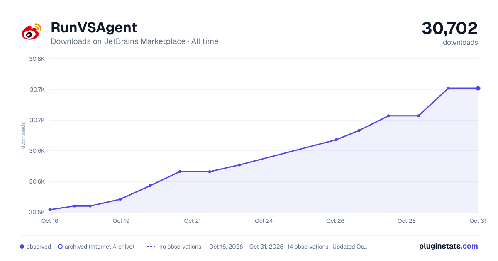
Task: Click the RunVSAgent plugin logo icon
Action: click(x=32, y=31)
